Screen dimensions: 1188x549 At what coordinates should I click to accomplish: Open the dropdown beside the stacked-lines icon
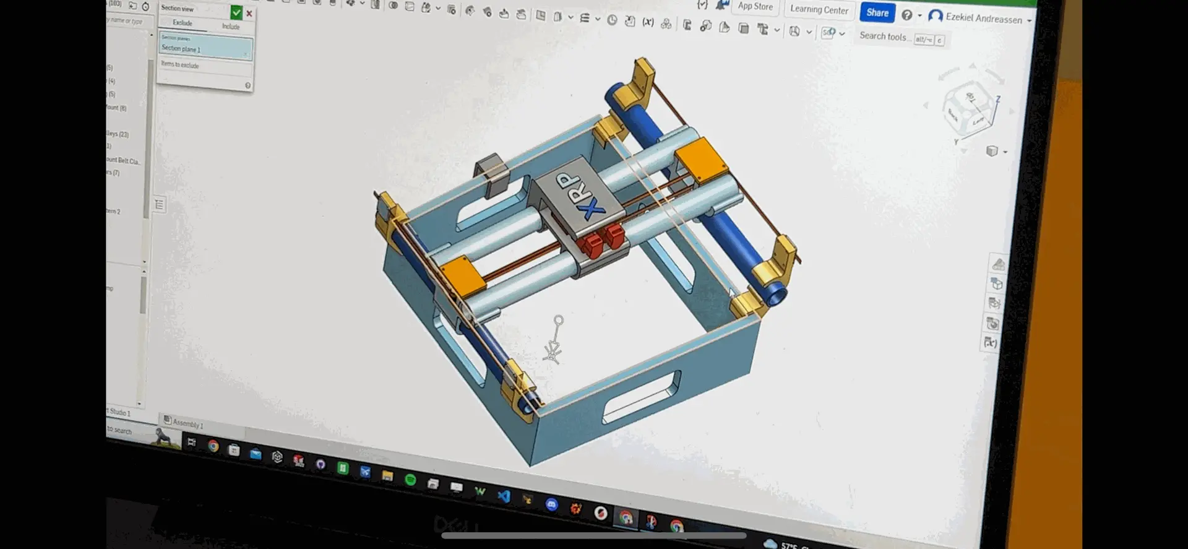click(598, 19)
